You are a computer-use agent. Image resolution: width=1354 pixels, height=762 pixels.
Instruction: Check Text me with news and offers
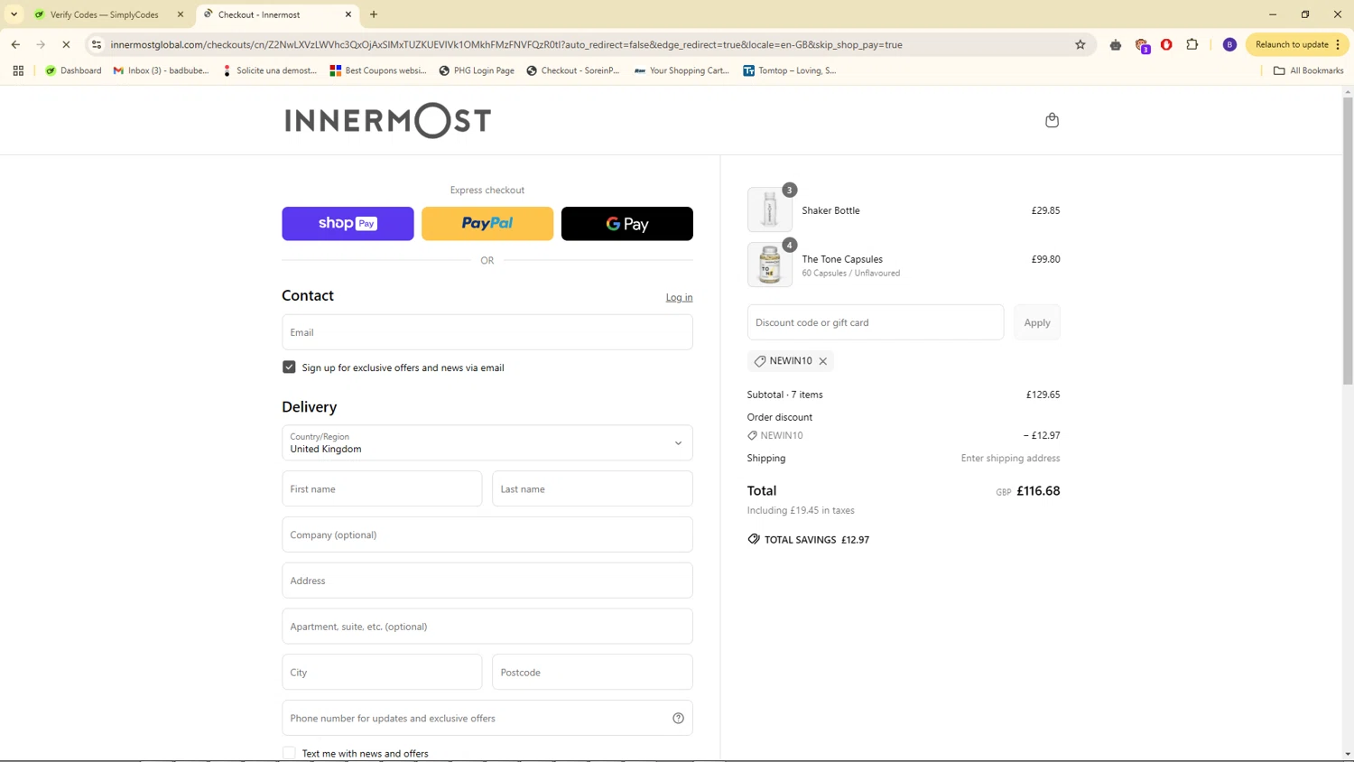289,753
